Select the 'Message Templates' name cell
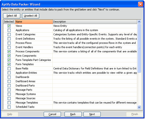The image size is (145, 122). pyautogui.click(x=34, y=103)
